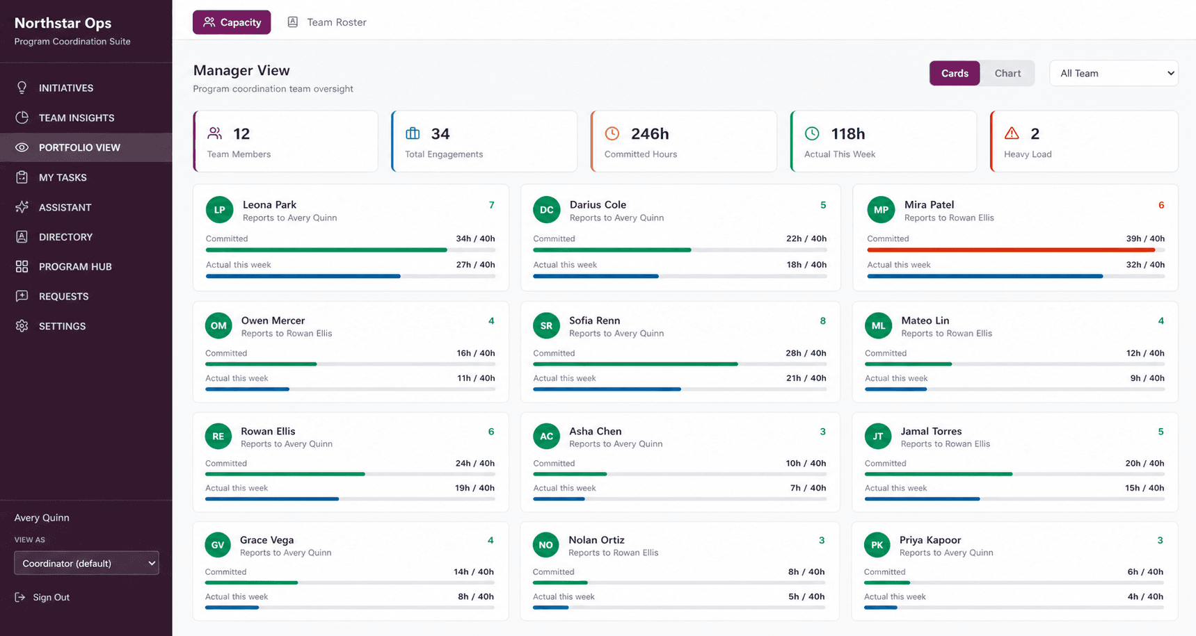Go to My Tasks in the sidebar

(x=86, y=177)
